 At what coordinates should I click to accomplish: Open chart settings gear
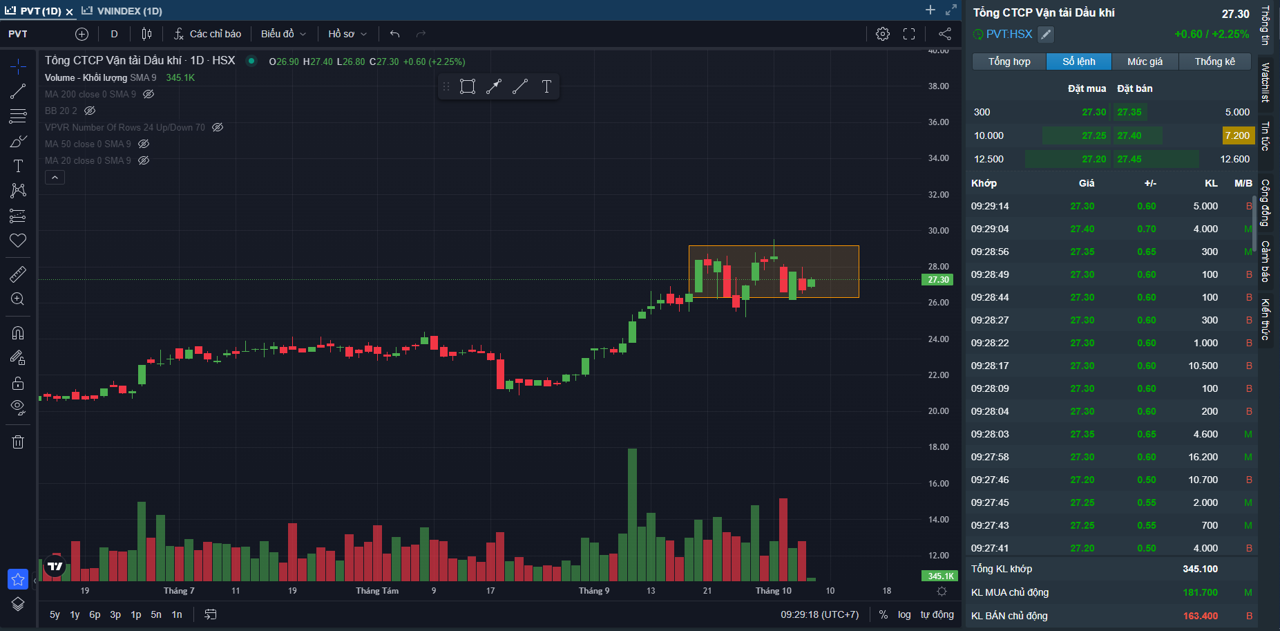883,34
